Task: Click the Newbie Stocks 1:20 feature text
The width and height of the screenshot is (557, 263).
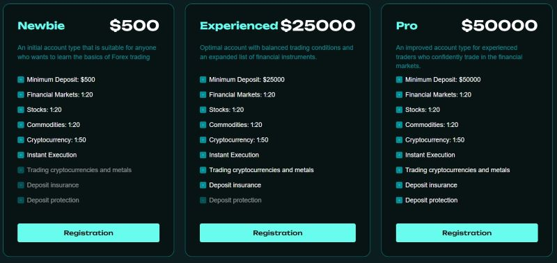Action: click(x=44, y=110)
